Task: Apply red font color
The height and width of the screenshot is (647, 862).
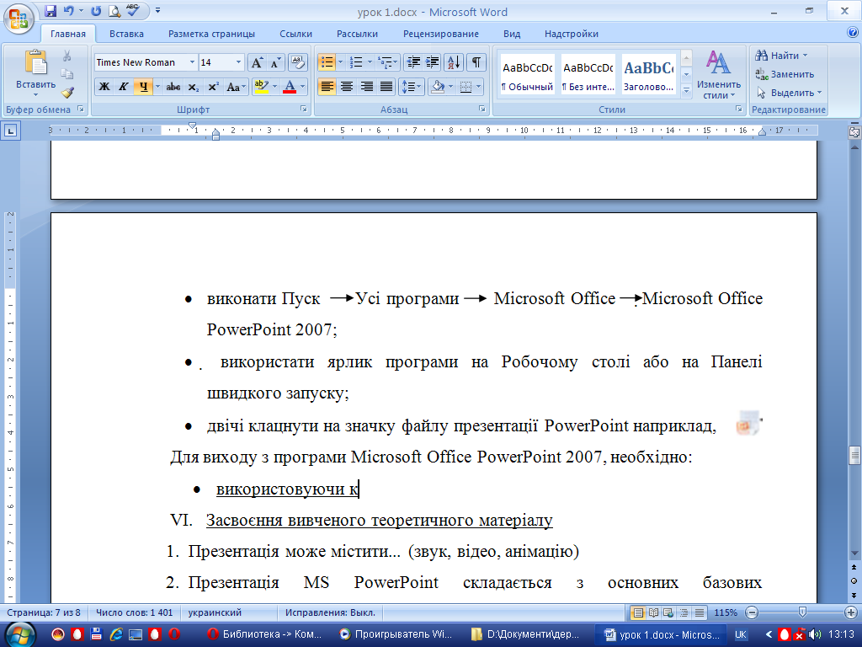Action: pos(290,87)
